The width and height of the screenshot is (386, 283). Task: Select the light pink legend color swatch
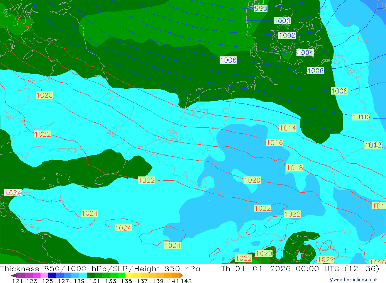44,275
